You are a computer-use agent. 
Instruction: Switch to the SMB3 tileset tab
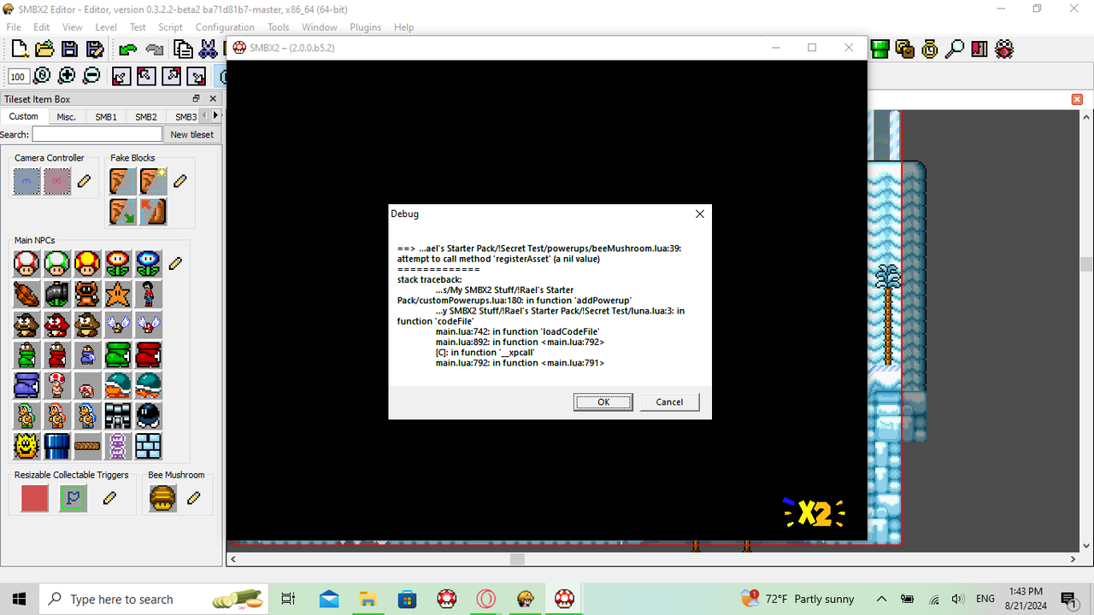[185, 116]
